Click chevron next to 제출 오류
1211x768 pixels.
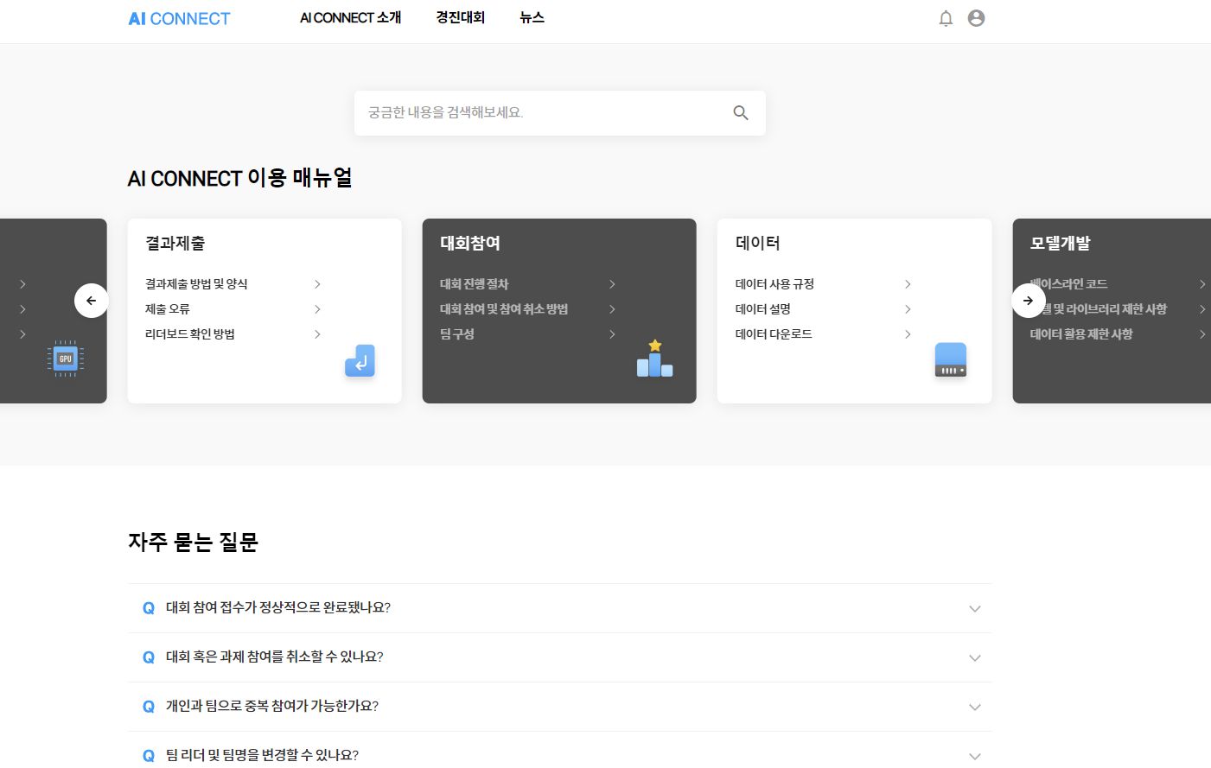317,309
